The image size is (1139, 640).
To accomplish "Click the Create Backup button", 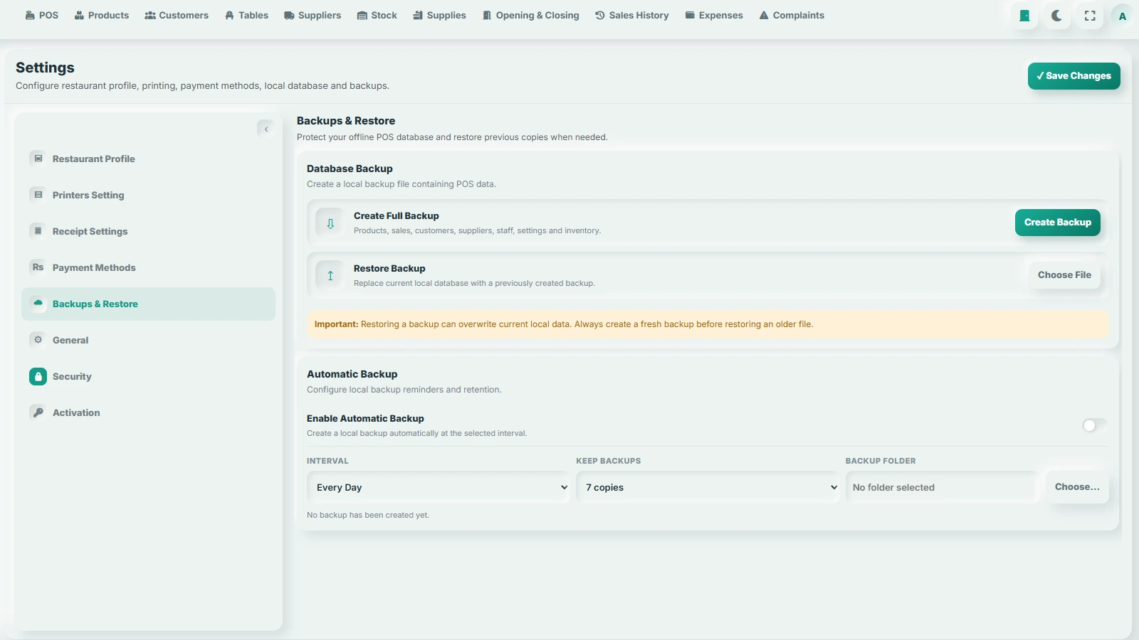I will pos(1057,223).
